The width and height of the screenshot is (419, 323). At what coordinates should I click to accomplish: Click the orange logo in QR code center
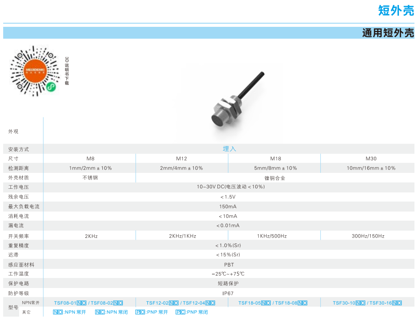pyautogui.click(x=35, y=71)
